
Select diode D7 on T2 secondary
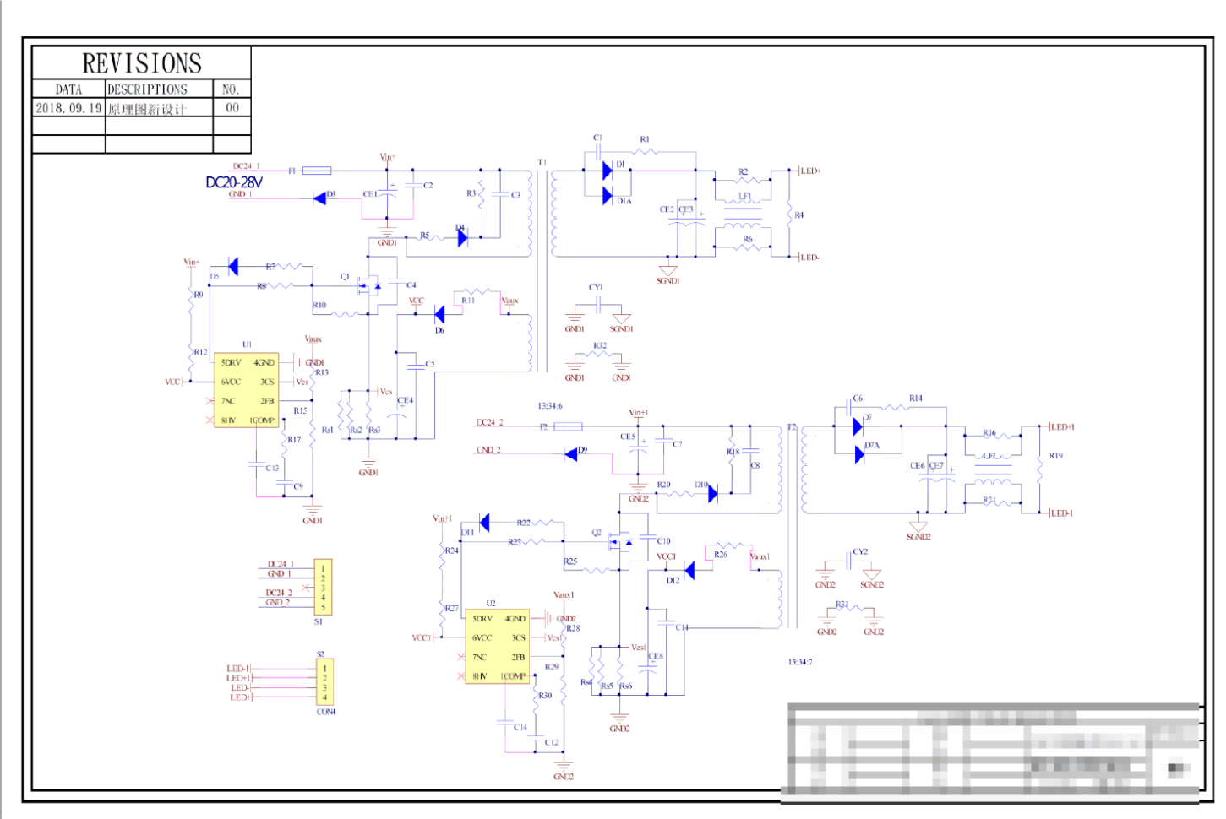(x=858, y=426)
